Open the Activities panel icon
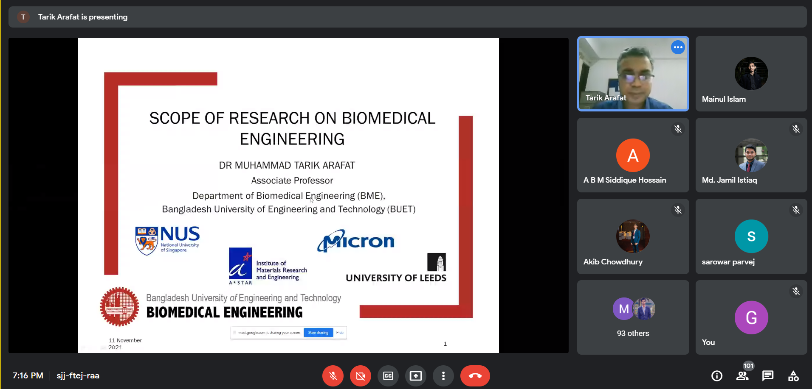This screenshot has width=812, height=389. (x=793, y=376)
